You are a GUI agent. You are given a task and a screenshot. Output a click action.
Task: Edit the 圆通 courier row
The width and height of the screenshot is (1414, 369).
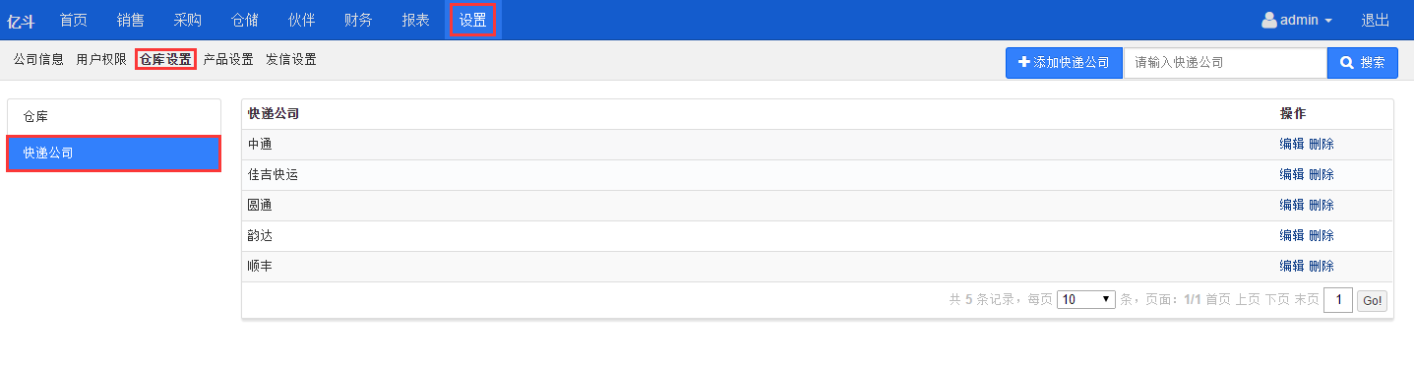1291,205
